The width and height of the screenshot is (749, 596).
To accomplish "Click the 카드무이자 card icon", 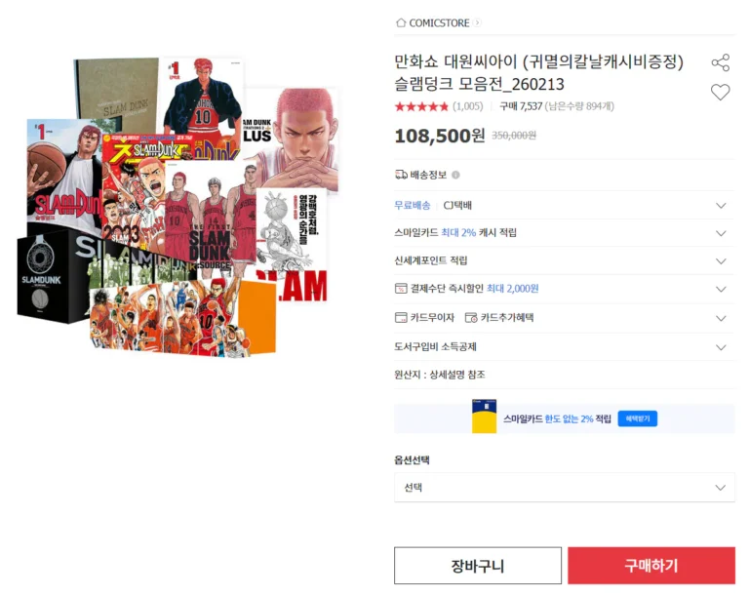I will tap(401, 318).
